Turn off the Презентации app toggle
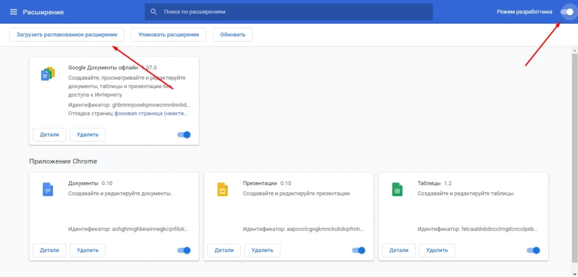This screenshot has height=277, width=578. pos(358,250)
